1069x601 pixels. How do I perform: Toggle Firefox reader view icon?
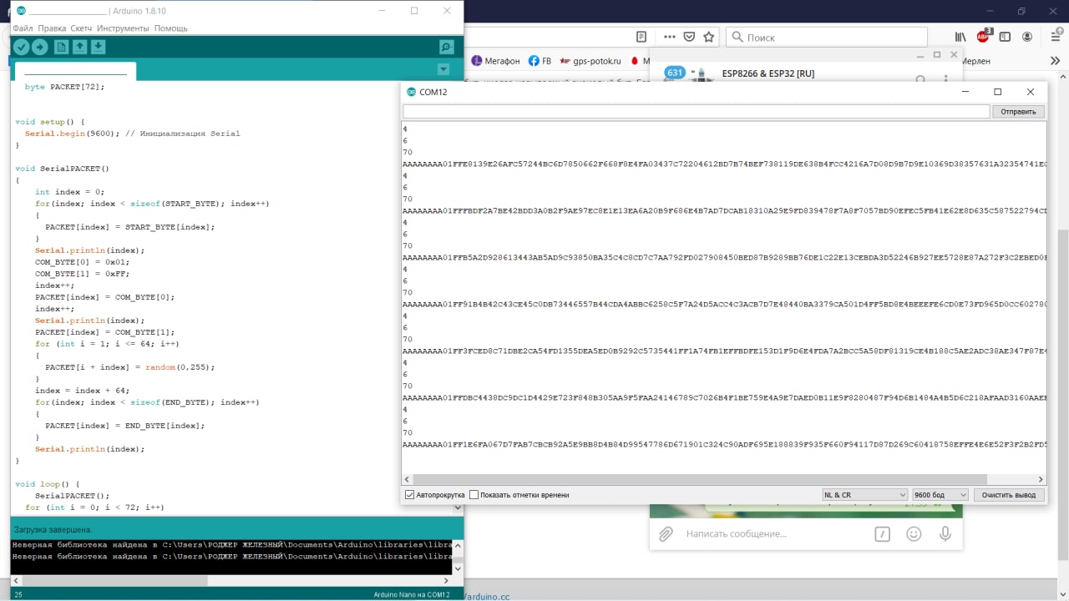(x=641, y=37)
